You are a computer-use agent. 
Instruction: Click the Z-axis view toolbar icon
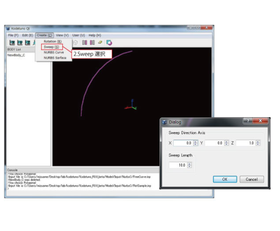[27, 42]
